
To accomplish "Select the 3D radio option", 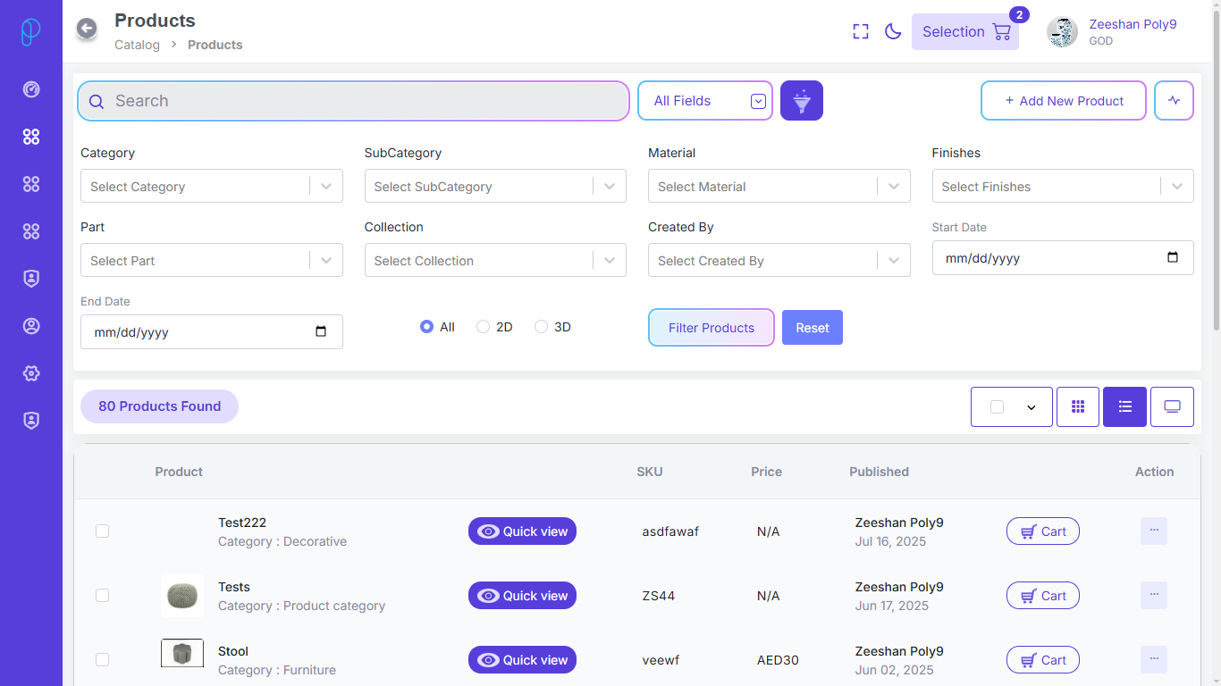I will click(541, 327).
